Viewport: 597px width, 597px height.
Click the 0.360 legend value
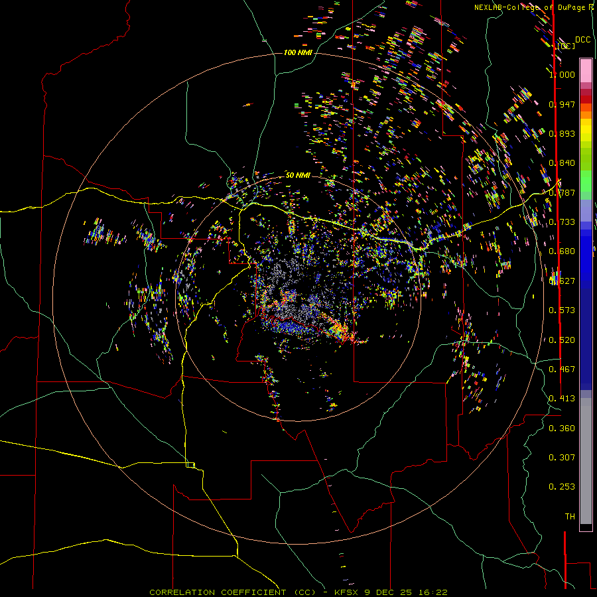coord(562,429)
